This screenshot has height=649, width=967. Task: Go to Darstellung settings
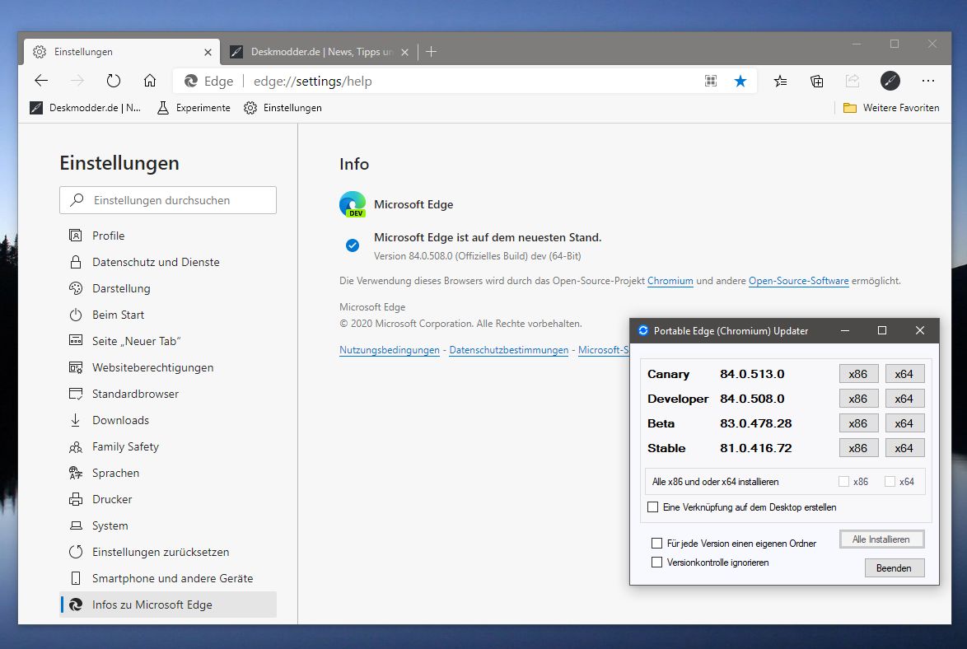[x=168, y=289]
